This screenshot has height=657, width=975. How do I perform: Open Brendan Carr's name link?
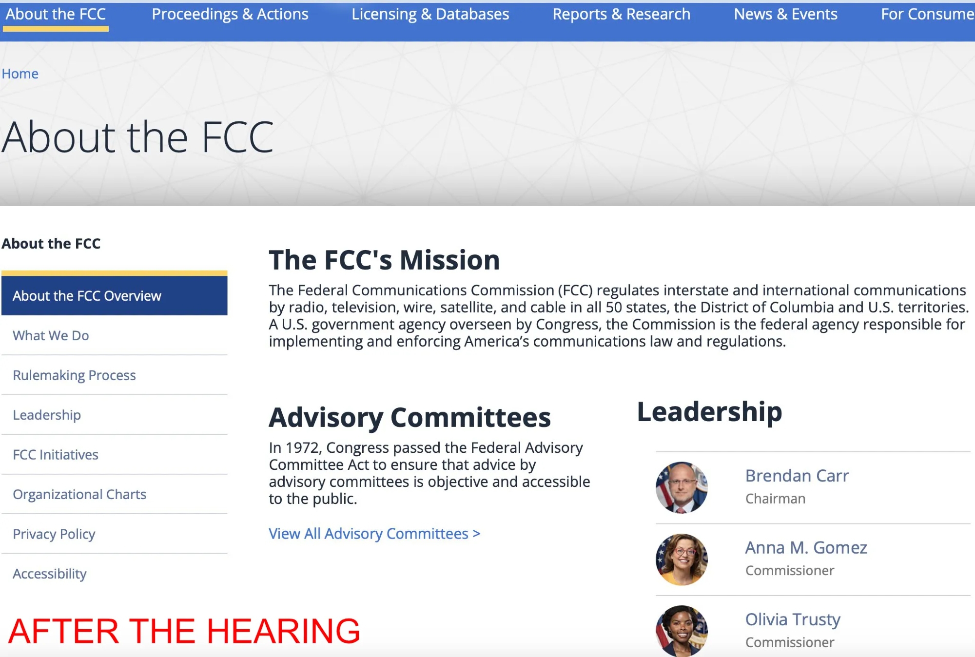[x=797, y=476]
